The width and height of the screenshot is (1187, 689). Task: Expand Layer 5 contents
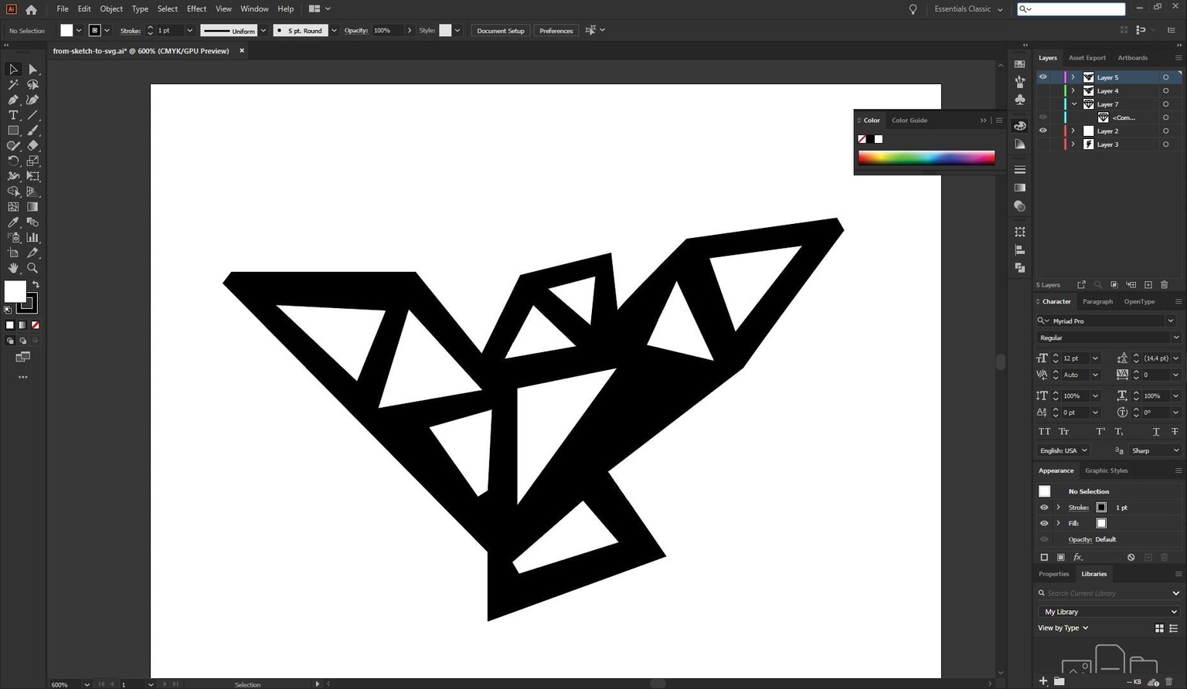pyautogui.click(x=1073, y=77)
